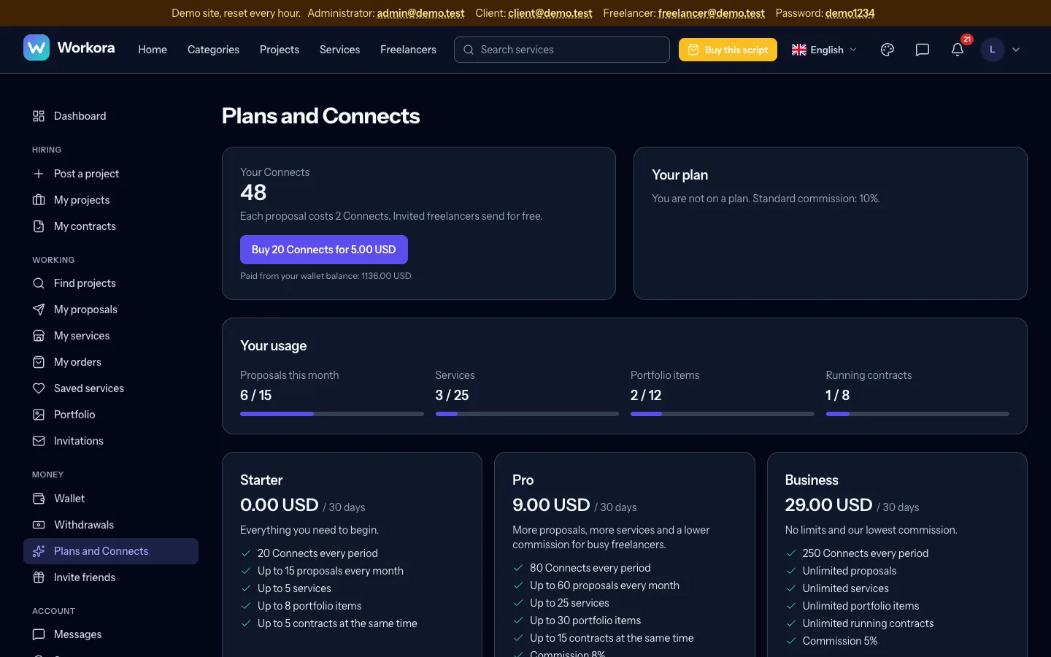Open Services in top navigation
This screenshot has height=657, width=1051.
pos(340,50)
